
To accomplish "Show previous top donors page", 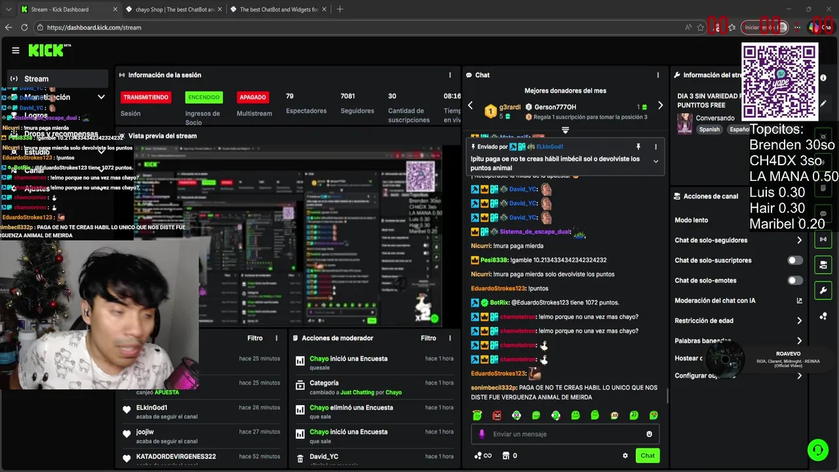I will pos(470,106).
